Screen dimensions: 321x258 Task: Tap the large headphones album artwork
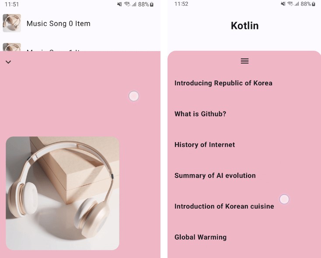pos(63,193)
